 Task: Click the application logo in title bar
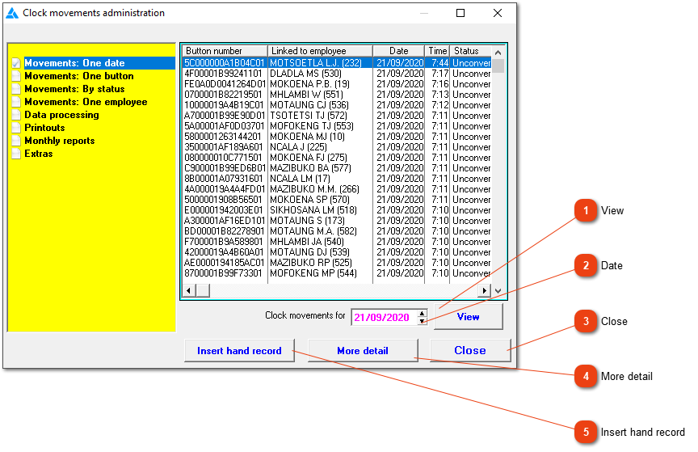(12, 13)
